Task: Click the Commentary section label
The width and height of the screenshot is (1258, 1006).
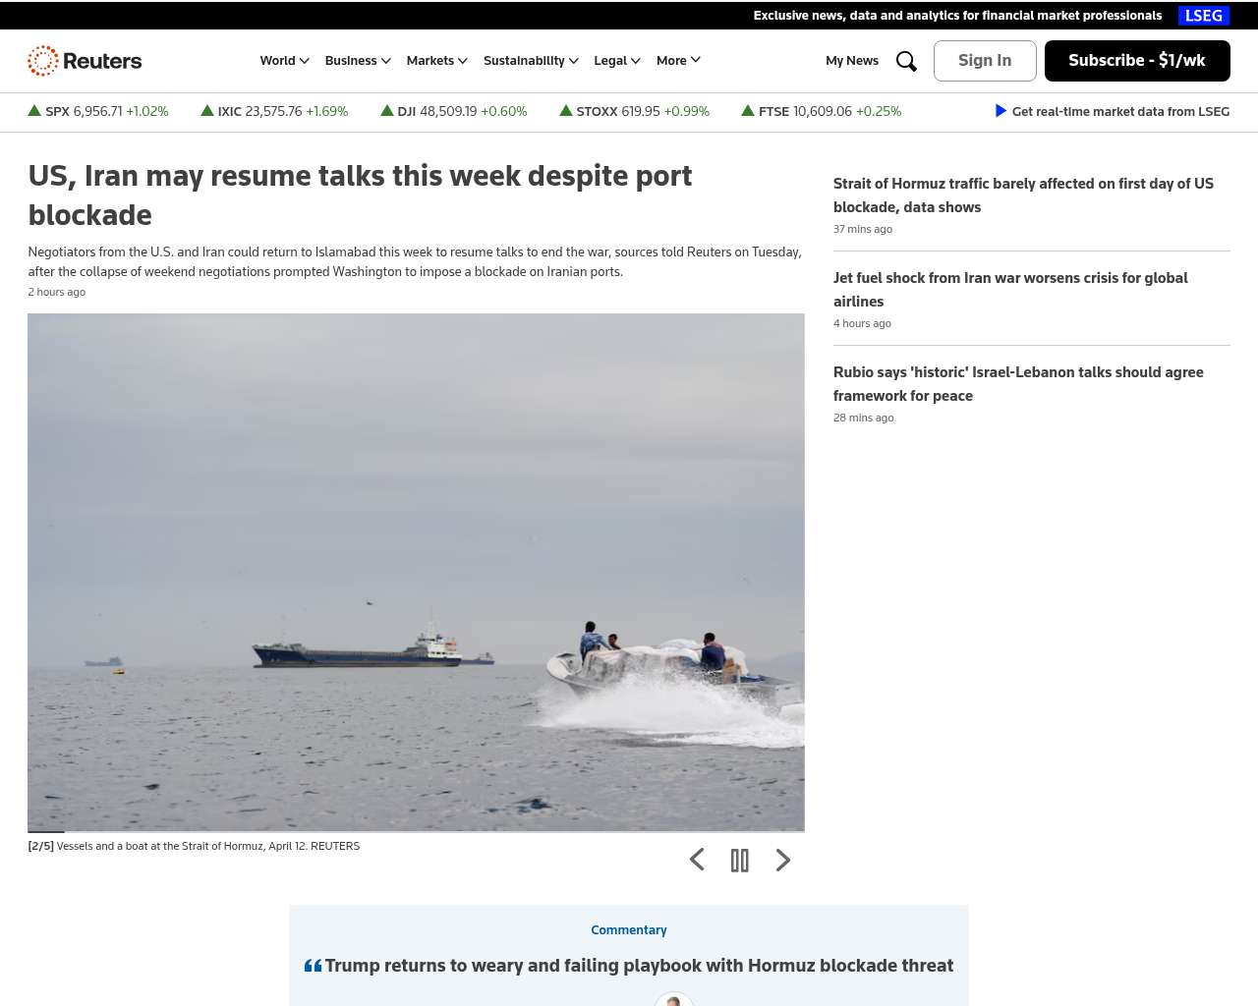Action: 629,930
